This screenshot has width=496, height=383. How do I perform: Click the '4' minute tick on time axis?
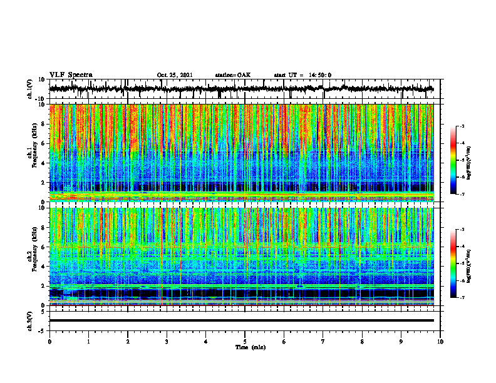(x=206, y=342)
